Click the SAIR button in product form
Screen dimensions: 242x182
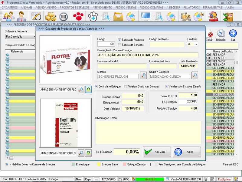(187, 152)
